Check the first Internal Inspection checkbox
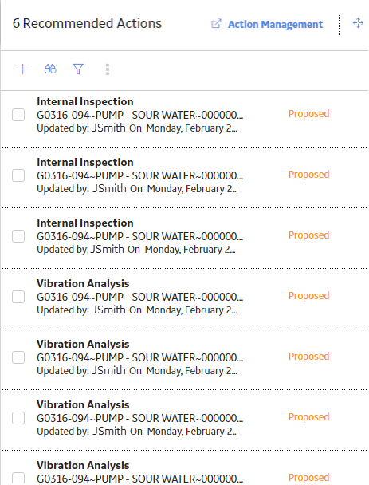This screenshot has width=369, height=485. point(18,115)
